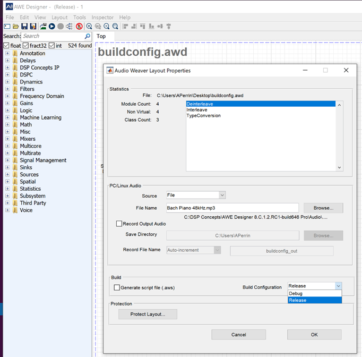Toggle the fract32 checkbox

click(25, 46)
